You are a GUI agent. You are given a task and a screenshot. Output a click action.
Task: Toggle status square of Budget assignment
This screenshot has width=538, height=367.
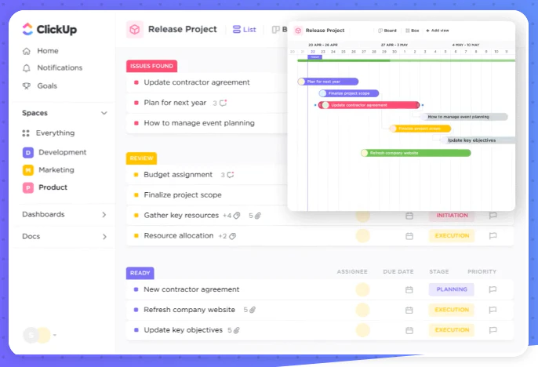click(x=136, y=175)
